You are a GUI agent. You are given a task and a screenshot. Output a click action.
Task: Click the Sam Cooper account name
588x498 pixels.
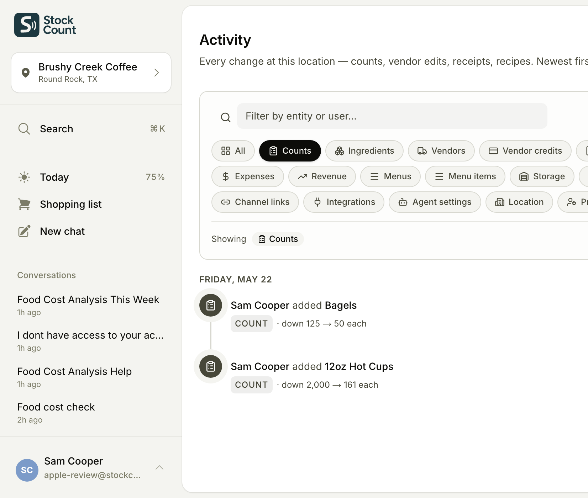[x=73, y=461]
